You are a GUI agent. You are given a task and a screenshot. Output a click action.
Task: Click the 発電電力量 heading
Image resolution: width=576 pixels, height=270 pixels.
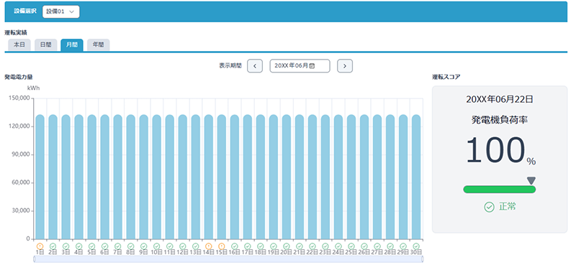19,77
